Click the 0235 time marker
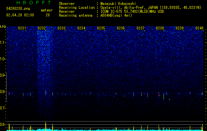 (x=101, y=28)
